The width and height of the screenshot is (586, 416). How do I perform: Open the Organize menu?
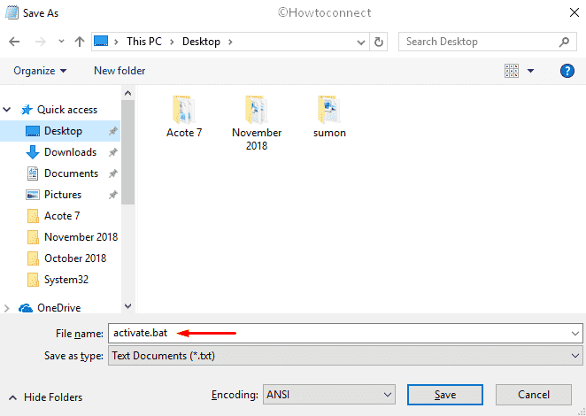pyautogui.click(x=40, y=71)
